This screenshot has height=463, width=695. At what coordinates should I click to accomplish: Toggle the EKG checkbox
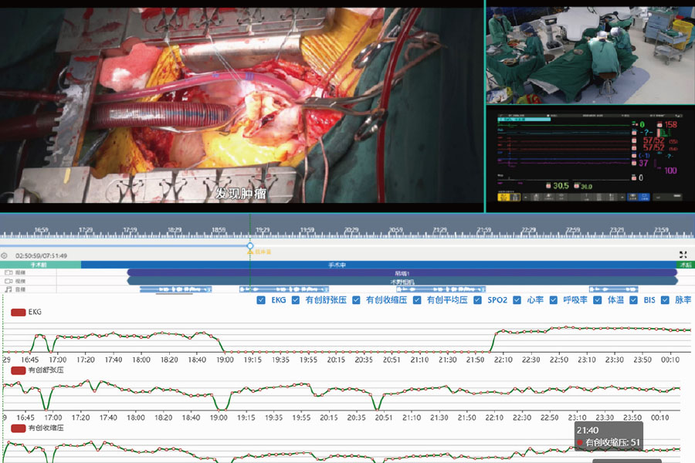(x=261, y=300)
